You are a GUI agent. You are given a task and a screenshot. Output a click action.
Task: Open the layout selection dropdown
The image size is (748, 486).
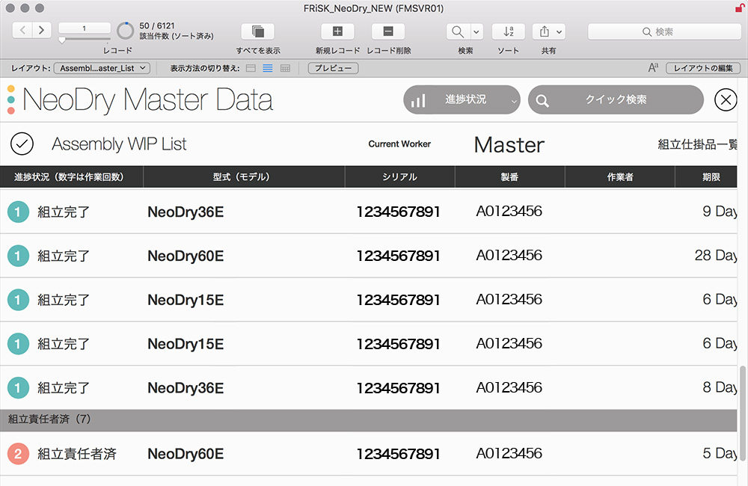[102, 68]
